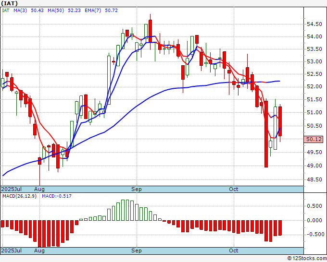Click the 49.00 price axis label
This screenshot has height=262, width=327.
(314, 166)
